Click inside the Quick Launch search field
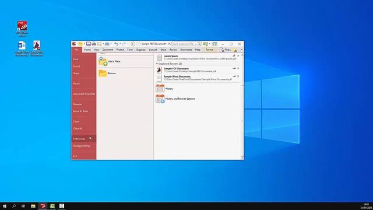 (x=184, y=44)
